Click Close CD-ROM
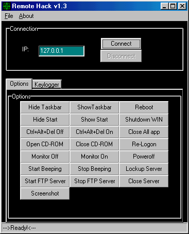Viewport: 189px width, 234px height. pyautogui.click(x=94, y=144)
